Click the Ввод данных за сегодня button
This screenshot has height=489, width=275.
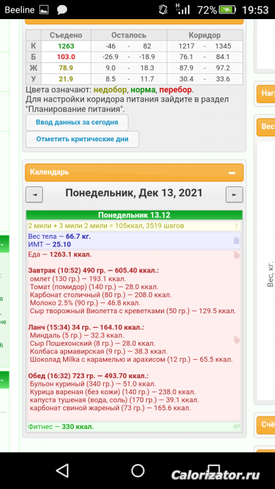point(77,122)
